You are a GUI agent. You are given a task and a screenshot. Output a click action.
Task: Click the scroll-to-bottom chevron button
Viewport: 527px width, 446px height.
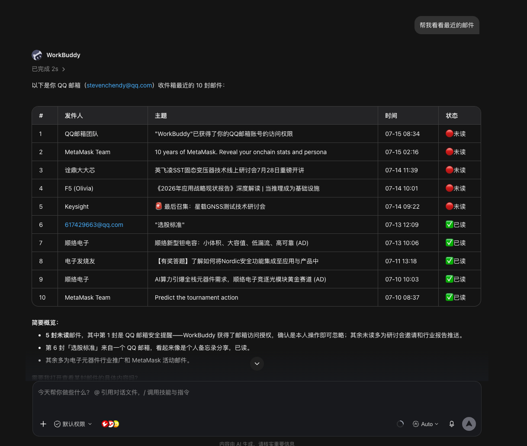click(257, 364)
